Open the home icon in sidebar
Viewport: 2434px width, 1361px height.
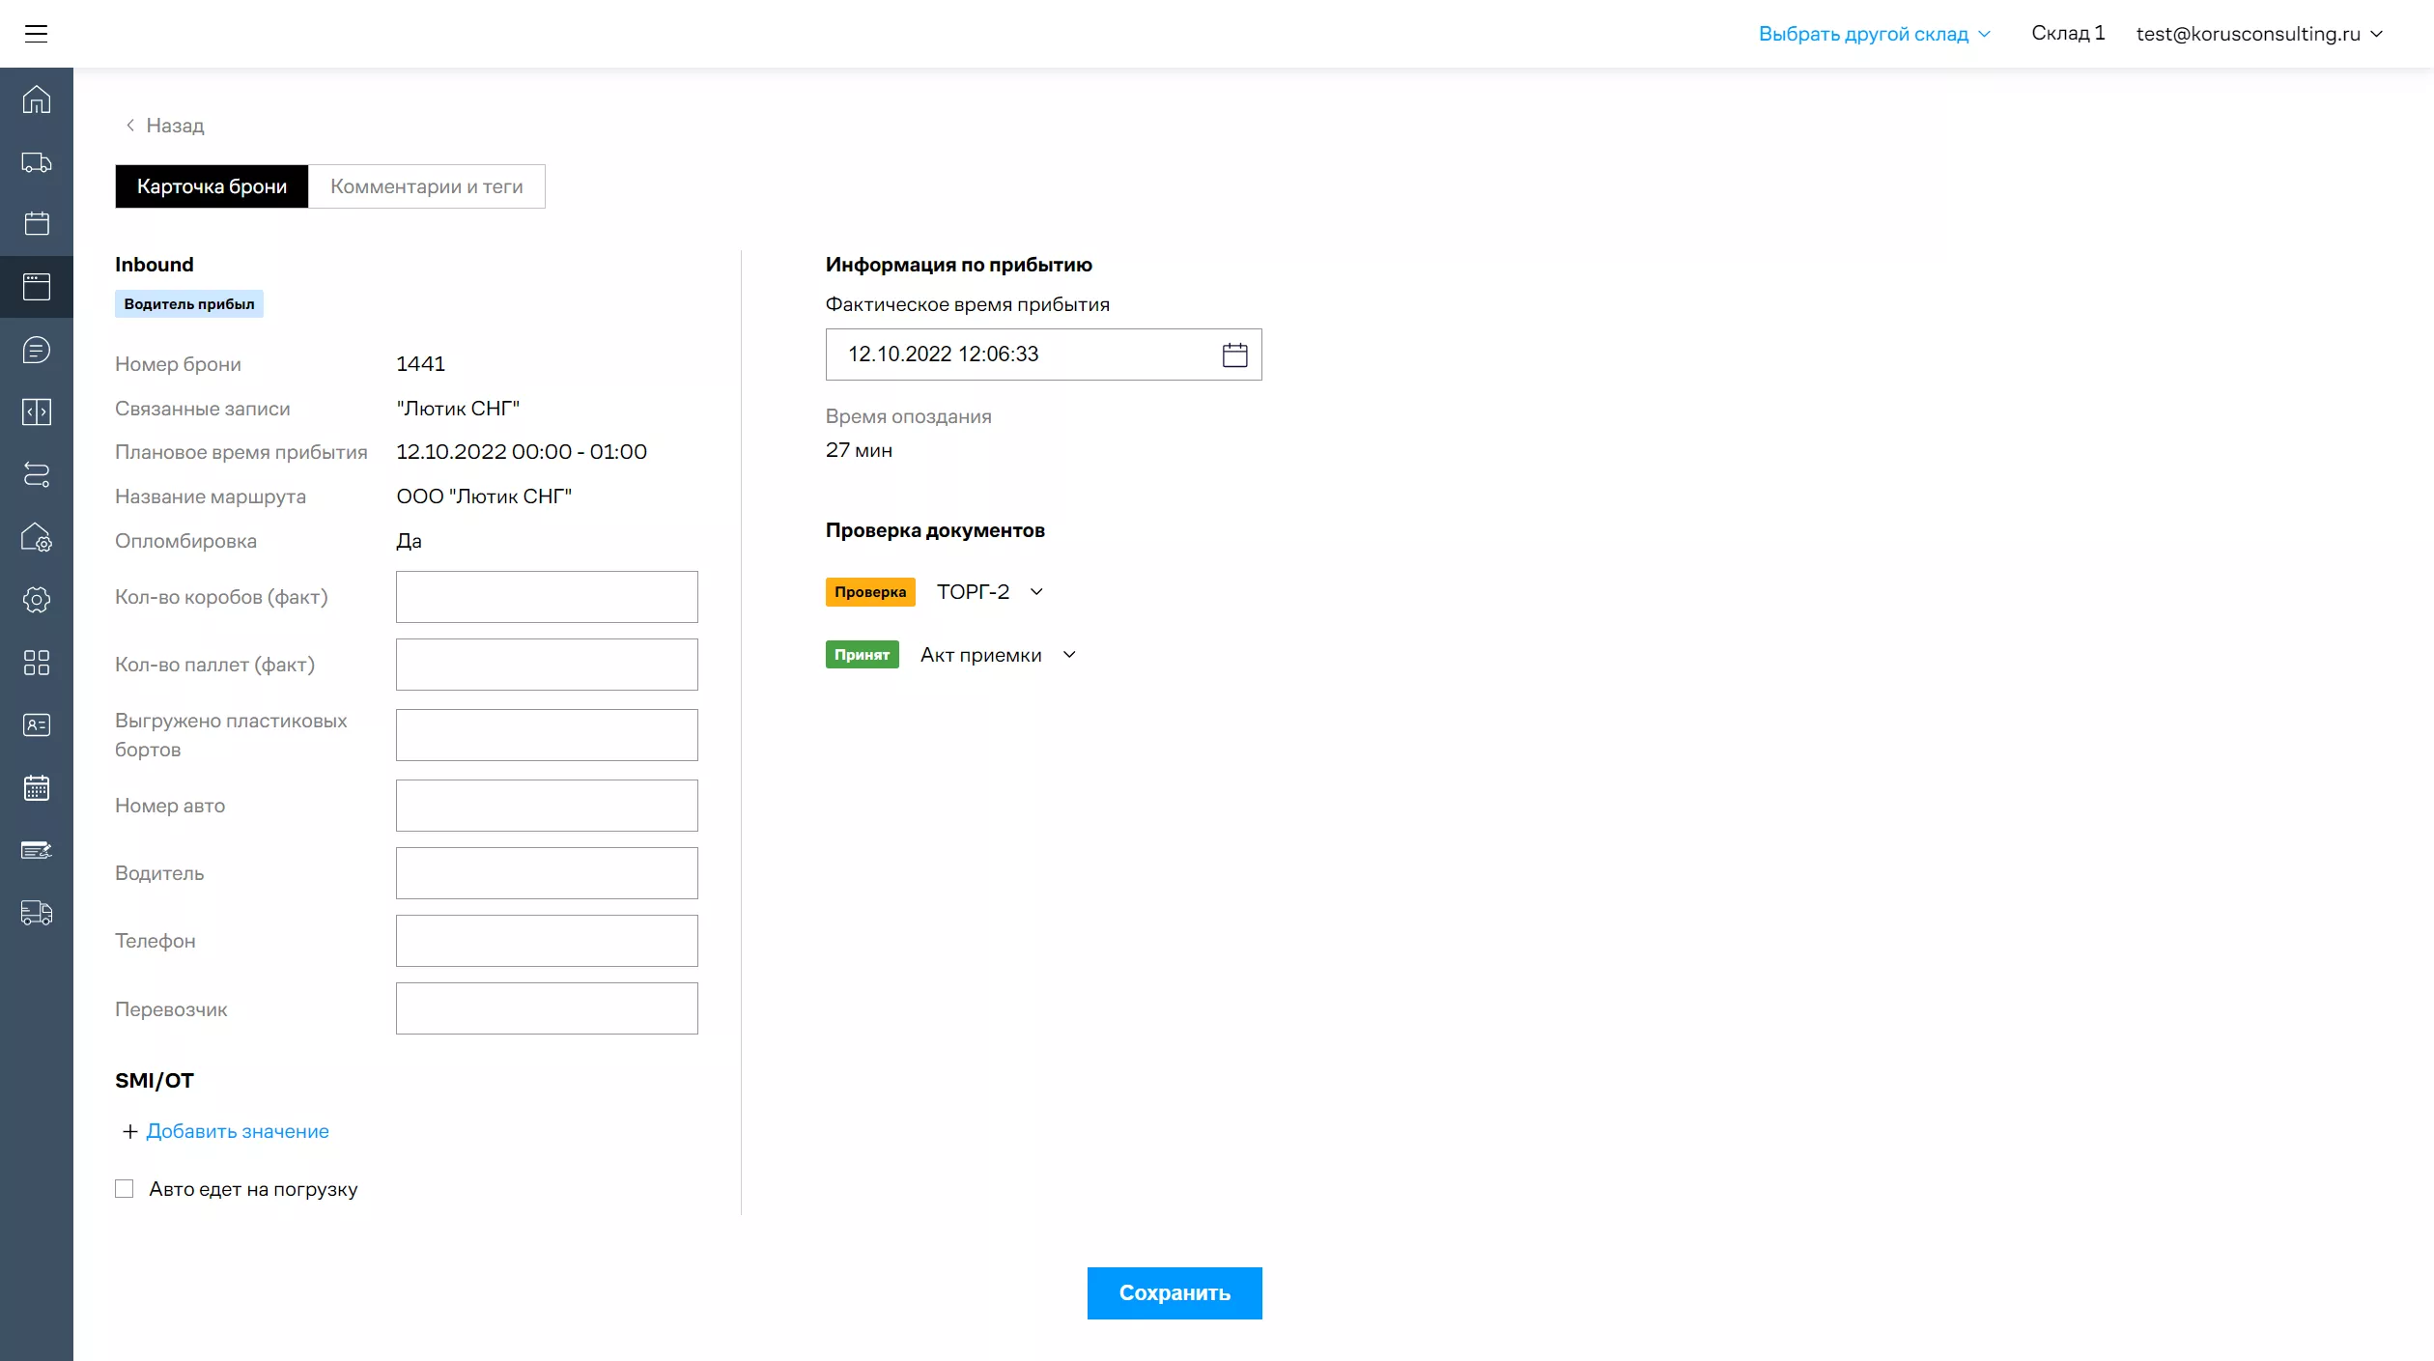37,99
